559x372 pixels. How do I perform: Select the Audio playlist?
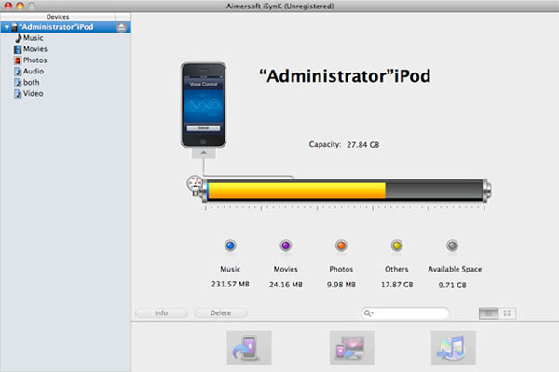pos(34,72)
